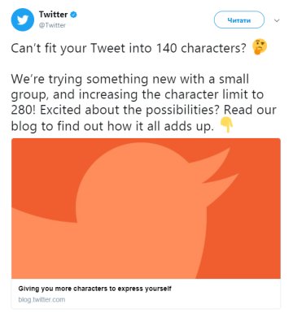Open the blog.twitter.com domain link

42,299
